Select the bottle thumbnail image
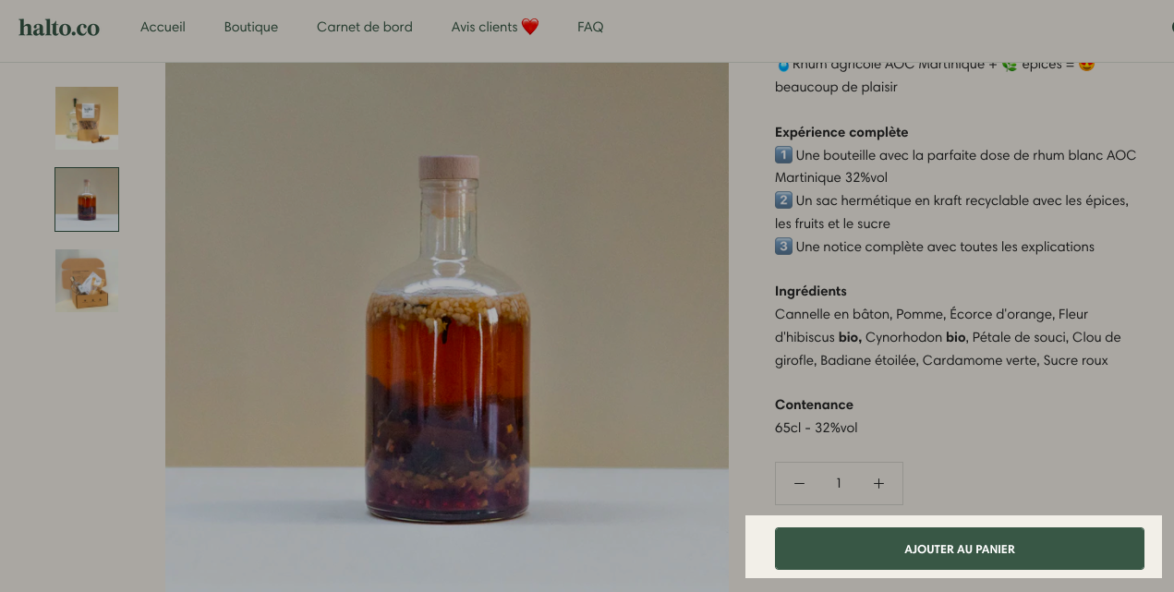 pos(87,199)
